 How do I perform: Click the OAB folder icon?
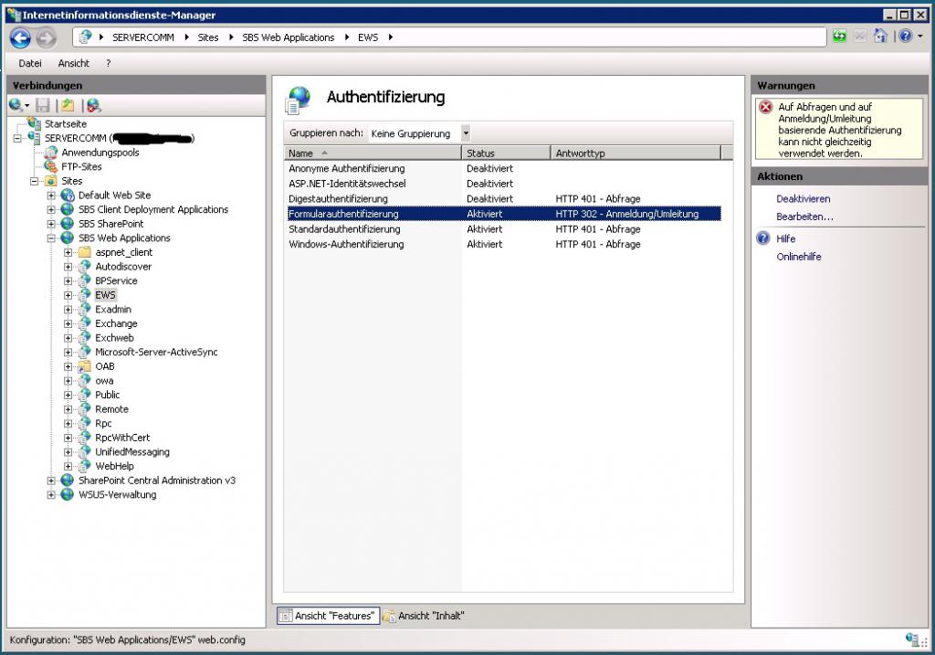pyautogui.click(x=85, y=366)
